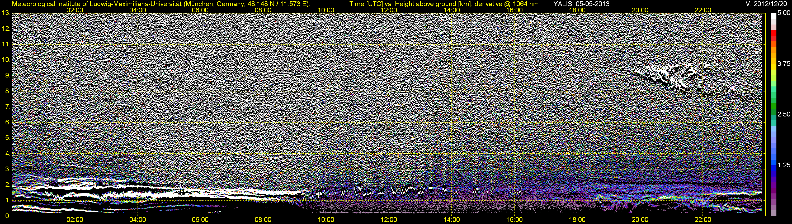Click the 18:00 label on the top time axis
The width and height of the screenshot is (792, 224).
coord(577,10)
